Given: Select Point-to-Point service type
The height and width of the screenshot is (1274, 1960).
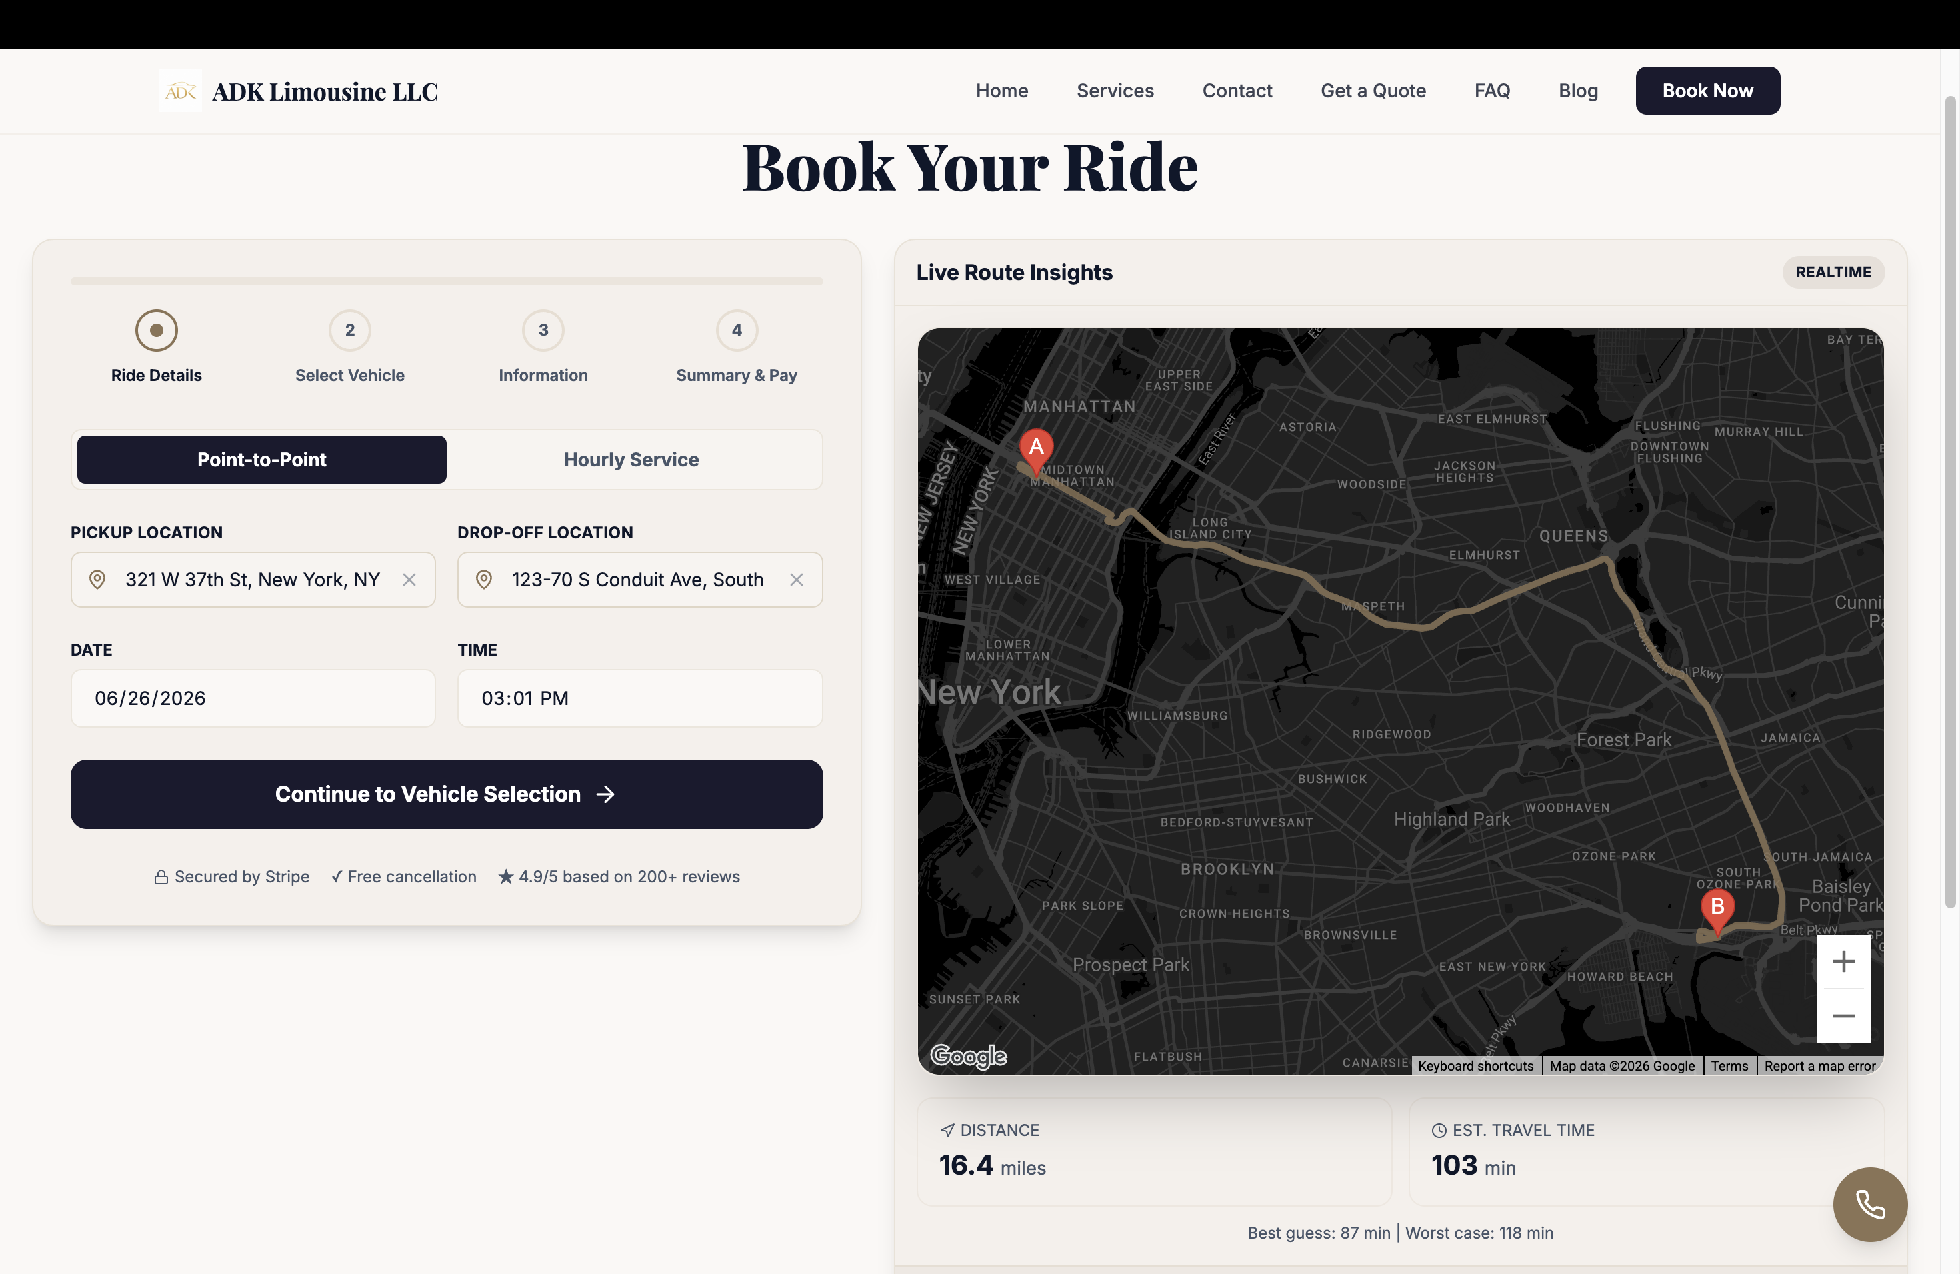Looking at the screenshot, I should (262, 459).
